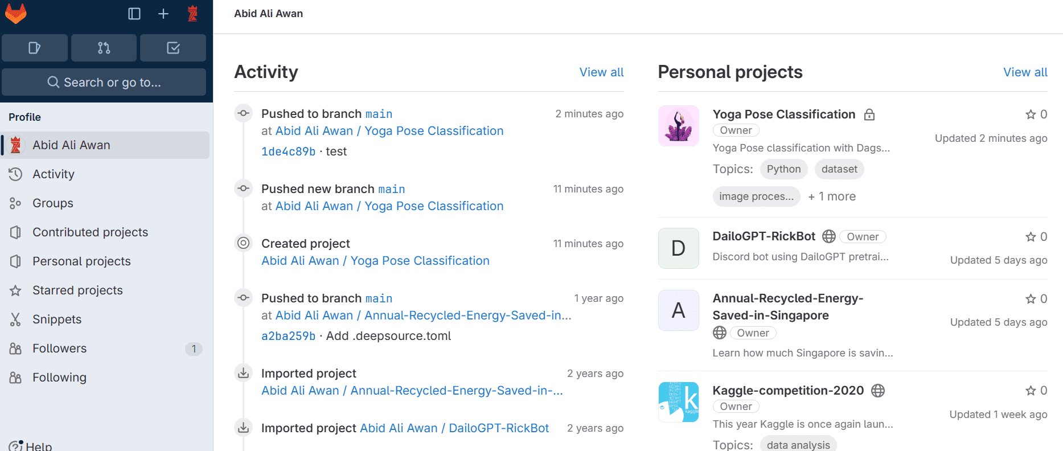1063x451 pixels.
Task: Open Yoga Pose Classification from Created project event
Action: 375,261
